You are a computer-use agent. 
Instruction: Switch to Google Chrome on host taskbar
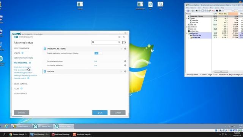[x=19, y=134]
